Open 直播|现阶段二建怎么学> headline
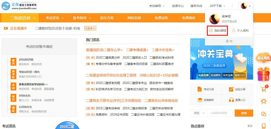 coord(104,50)
